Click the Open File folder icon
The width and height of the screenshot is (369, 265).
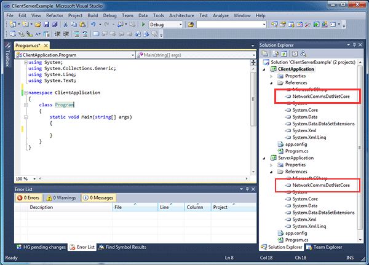tap(38, 25)
